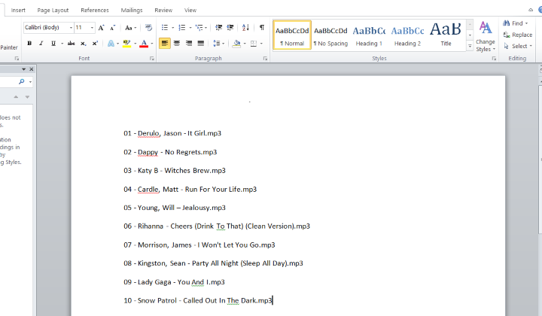Apply Title style
The image size is (542, 316).
tap(446, 35)
